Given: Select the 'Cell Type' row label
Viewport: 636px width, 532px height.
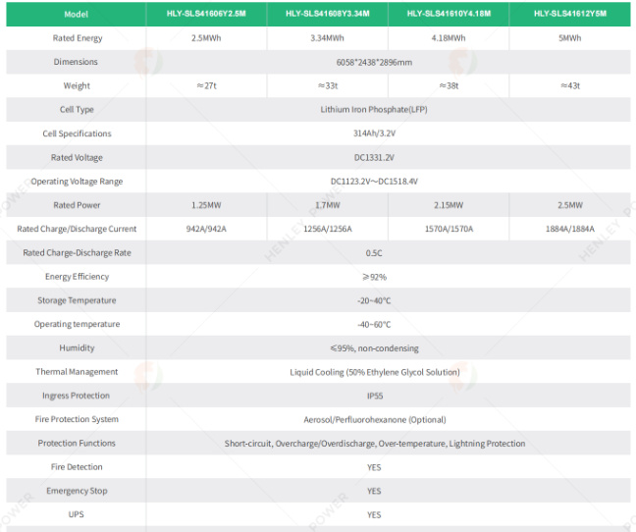Looking at the screenshot, I should coord(77,110).
